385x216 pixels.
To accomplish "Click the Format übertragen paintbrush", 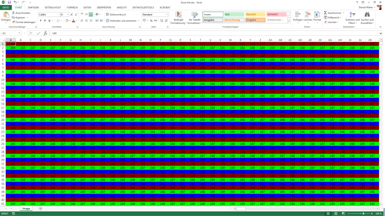I will coord(14,22).
